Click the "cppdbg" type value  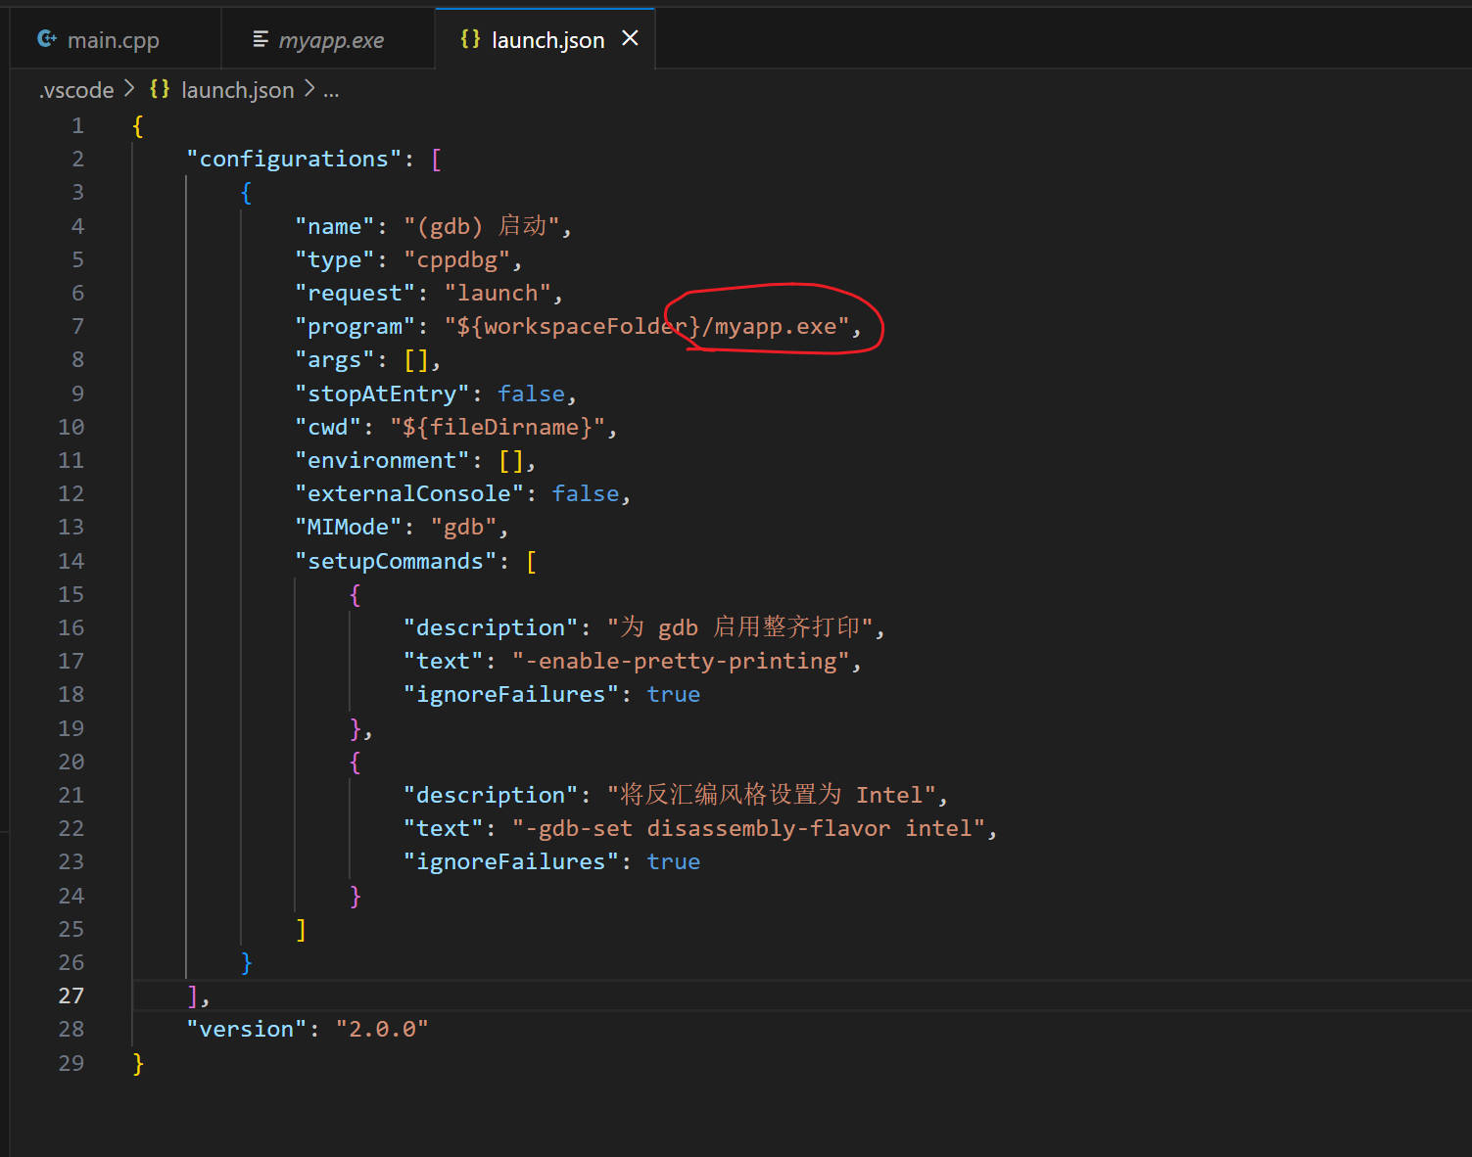pyautogui.click(x=456, y=259)
